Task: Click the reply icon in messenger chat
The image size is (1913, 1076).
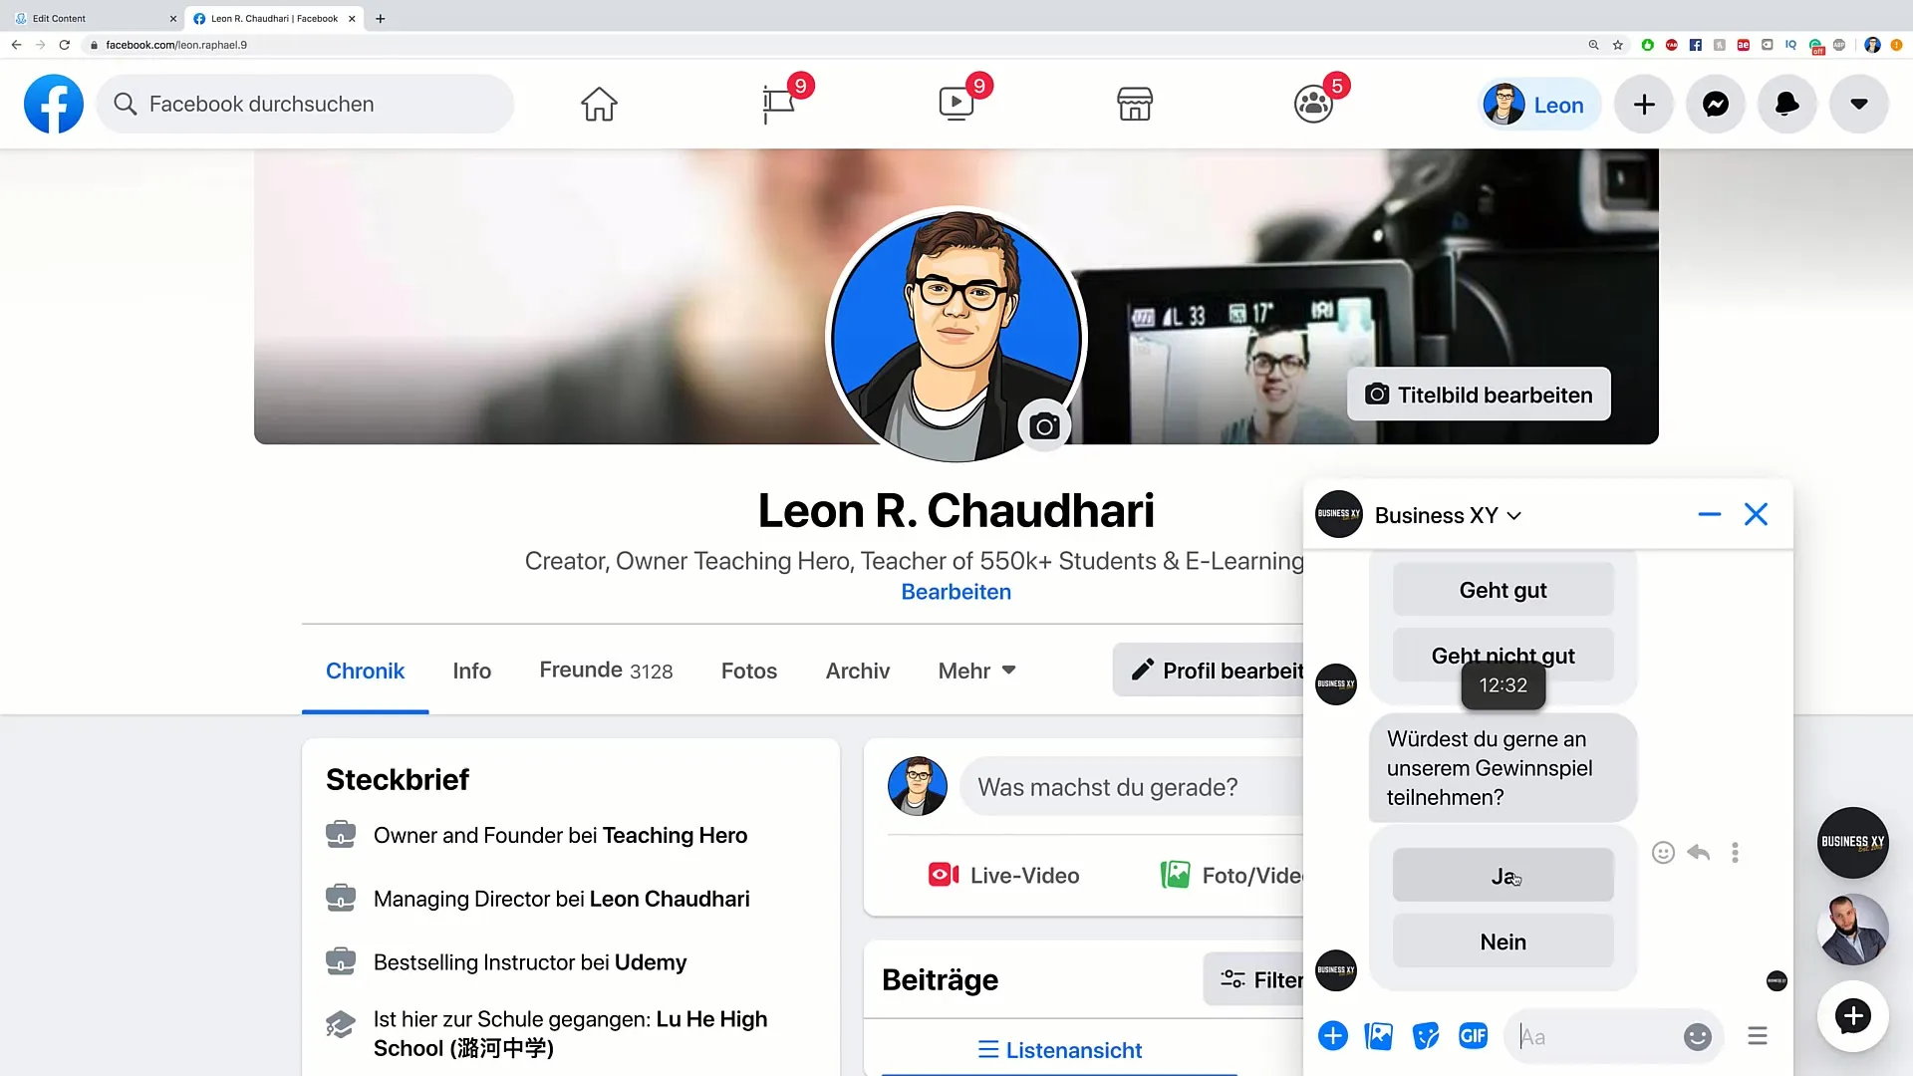Action: 1699,853
